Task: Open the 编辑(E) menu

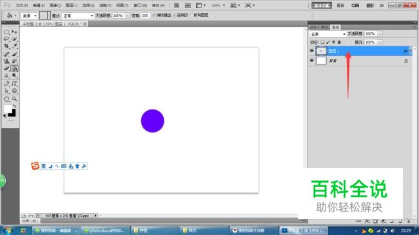Action: pyautogui.click(x=39, y=5)
